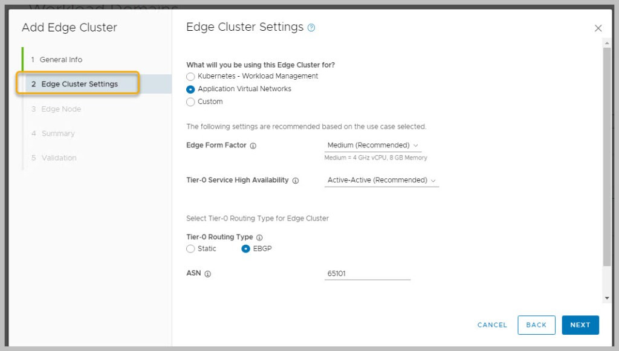Open the Edge Form Factor dropdown
The width and height of the screenshot is (619, 351).
coord(373,146)
